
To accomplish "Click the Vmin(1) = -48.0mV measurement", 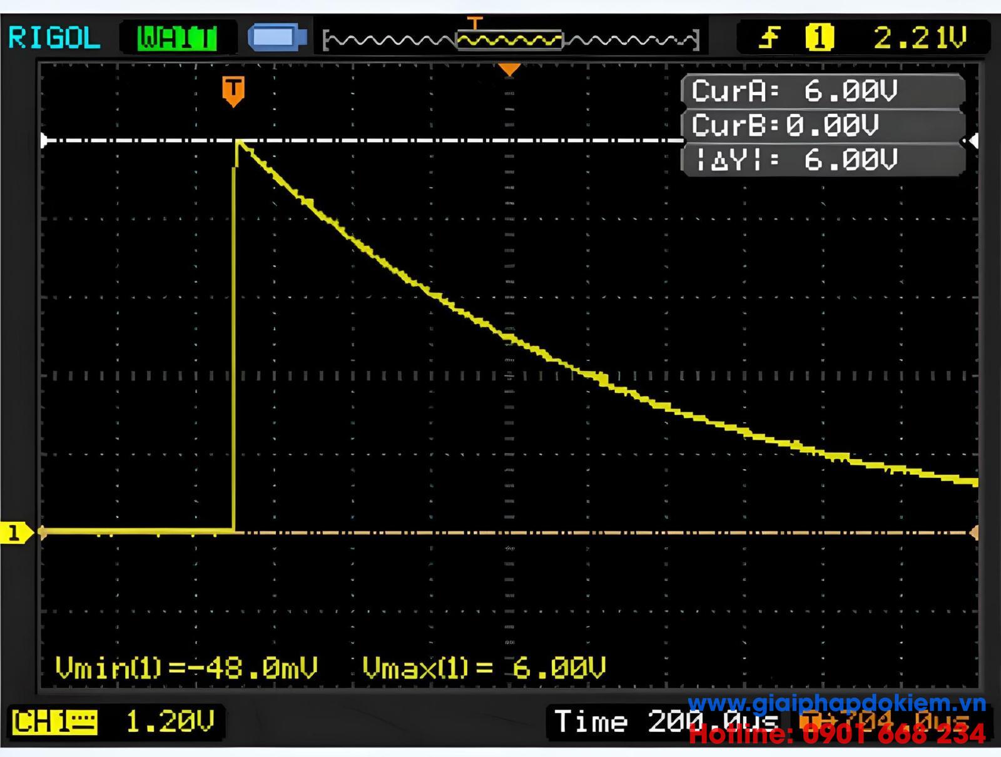I will (x=186, y=668).
